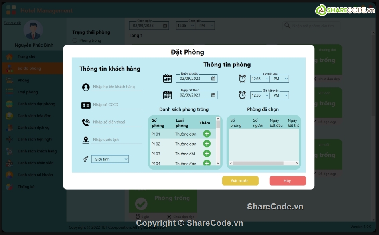
Task: Open calendar picker in Ngày bắt đầu field
Action: point(213,79)
